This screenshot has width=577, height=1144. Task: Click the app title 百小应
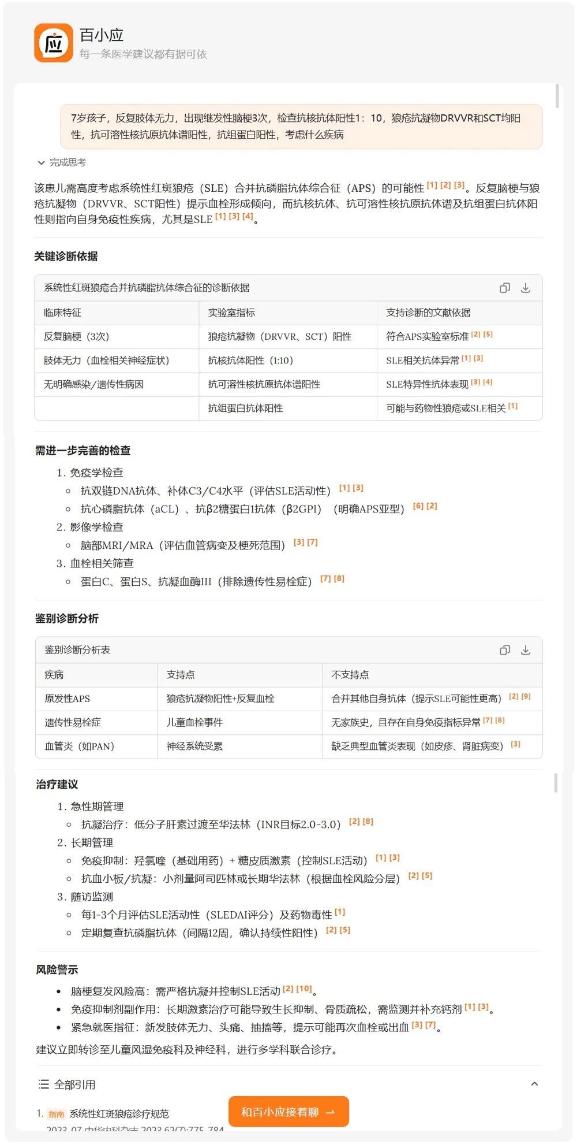coord(102,35)
